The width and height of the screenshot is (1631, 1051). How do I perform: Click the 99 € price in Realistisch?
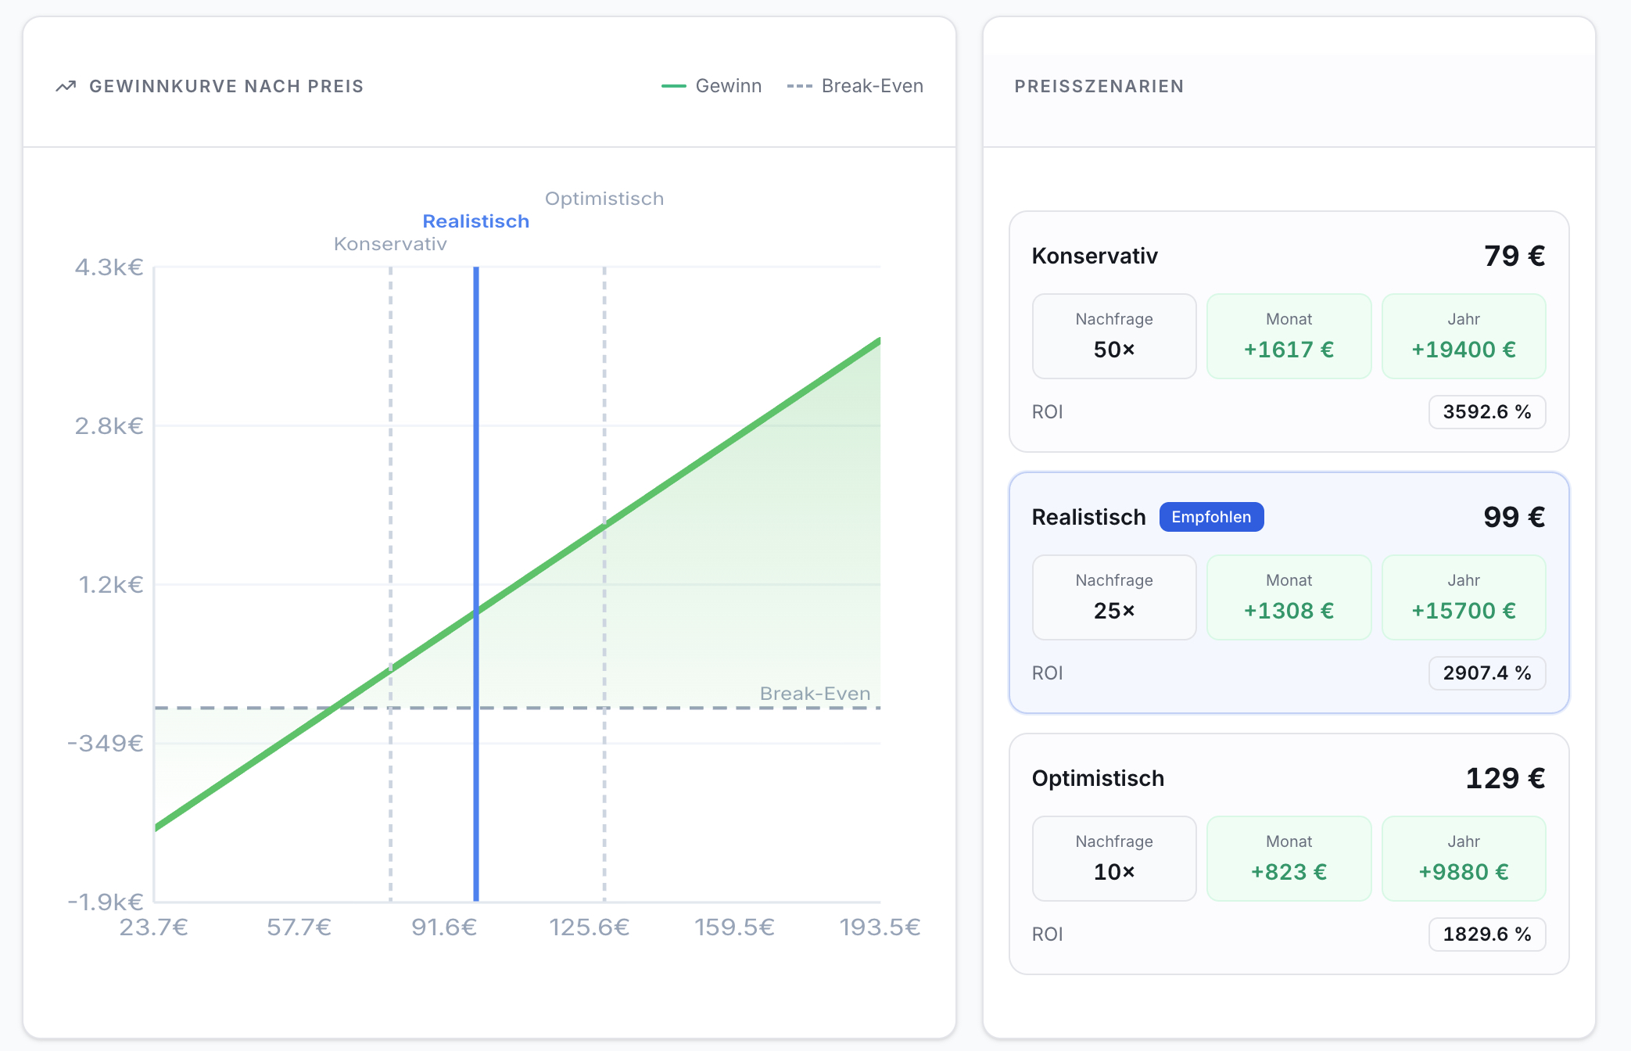1514,517
